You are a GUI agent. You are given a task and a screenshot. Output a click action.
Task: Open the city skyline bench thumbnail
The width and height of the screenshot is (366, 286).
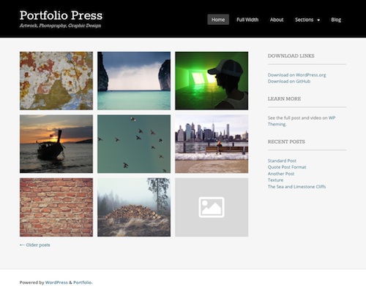point(212,144)
